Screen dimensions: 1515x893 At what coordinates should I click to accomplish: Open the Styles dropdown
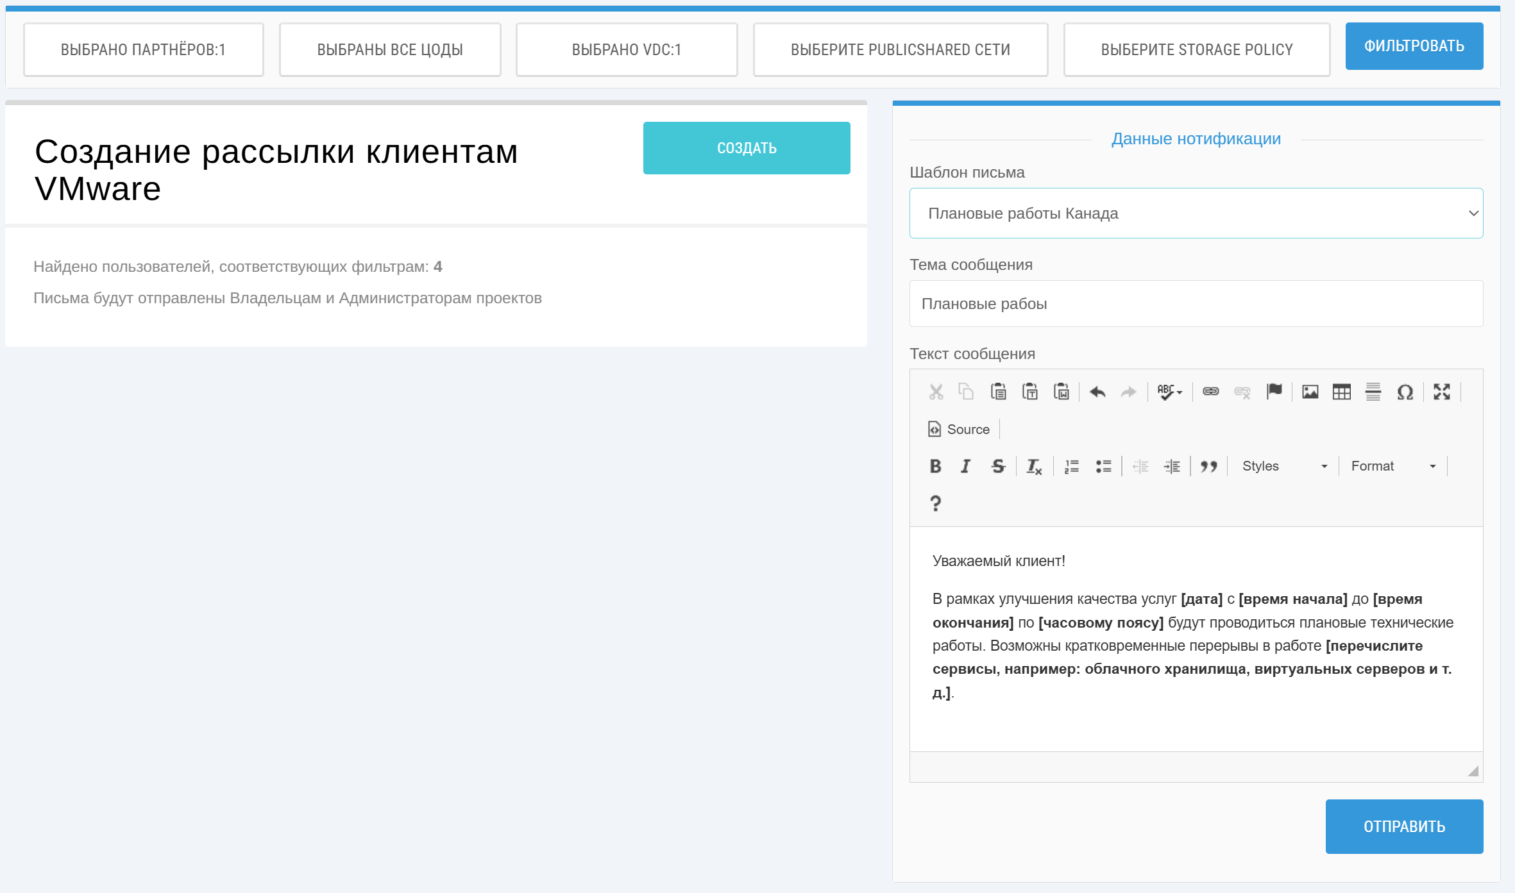pos(1283,466)
